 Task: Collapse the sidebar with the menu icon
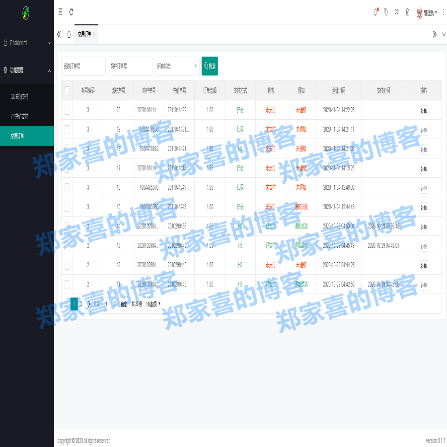coord(60,12)
